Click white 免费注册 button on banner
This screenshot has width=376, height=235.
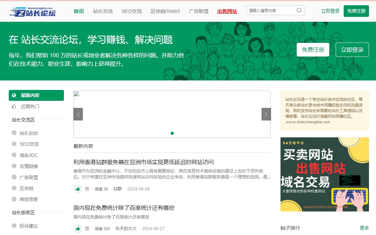click(x=313, y=50)
